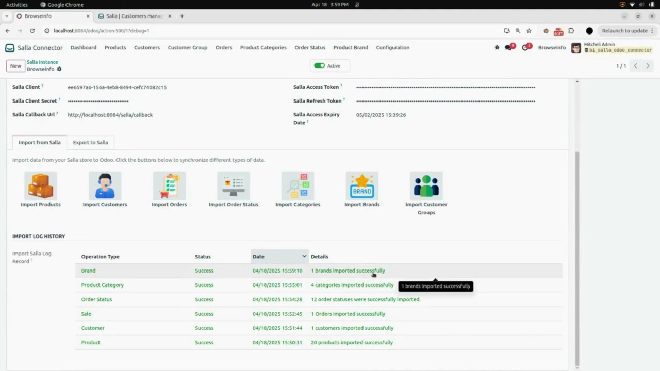Go to next record arrow
Screen dimensions: 660x371
(x=648, y=66)
